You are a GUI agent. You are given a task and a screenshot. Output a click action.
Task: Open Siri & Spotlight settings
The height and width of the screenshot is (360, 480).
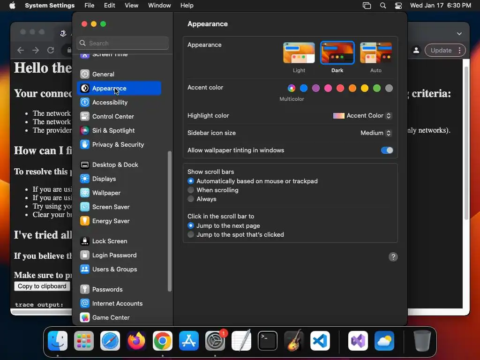[x=119, y=130]
